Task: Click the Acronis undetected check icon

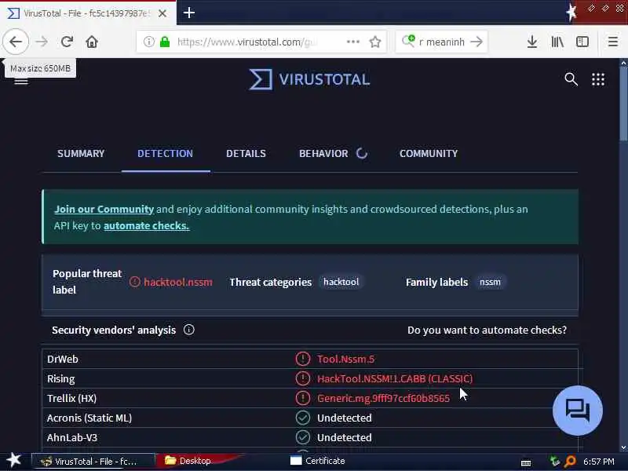Action: pyautogui.click(x=303, y=418)
